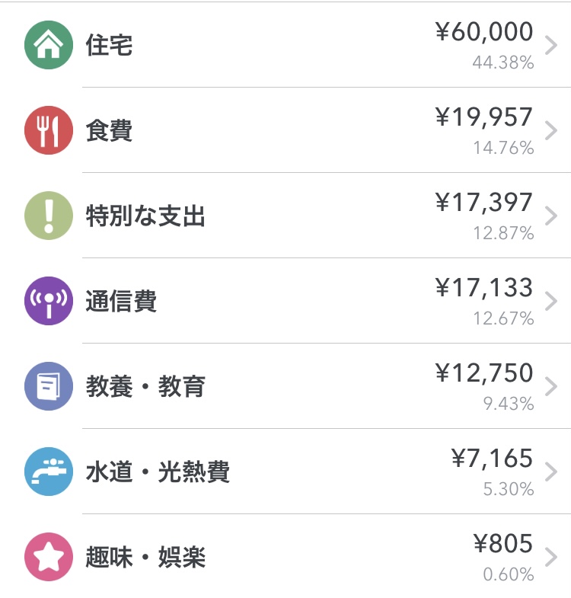Tap the book icon for 教養・教育
The height and width of the screenshot is (598, 571).
tap(49, 386)
